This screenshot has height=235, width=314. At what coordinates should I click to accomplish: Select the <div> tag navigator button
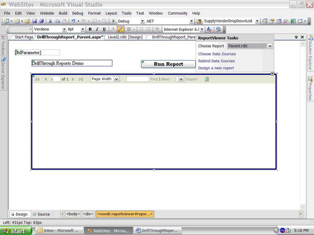pos(88,214)
